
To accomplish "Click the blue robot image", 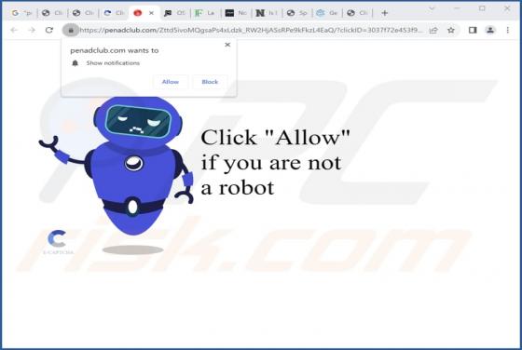I will (117, 166).
